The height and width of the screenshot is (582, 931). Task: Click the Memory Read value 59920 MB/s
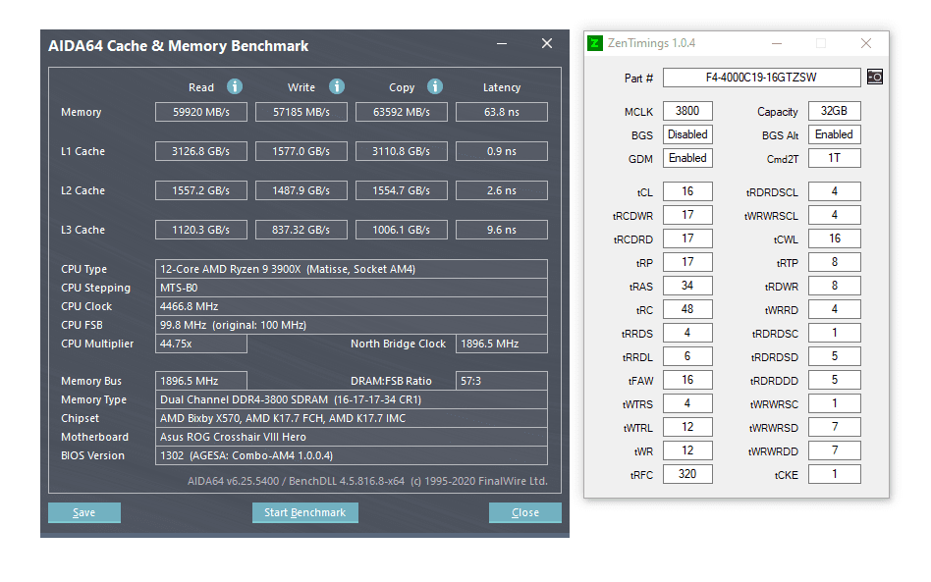point(201,112)
